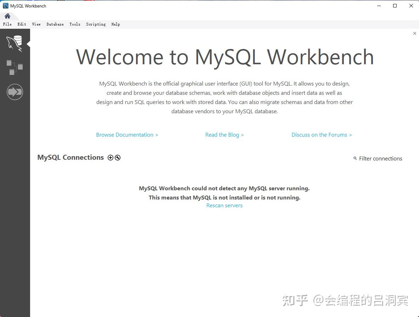This screenshot has height=317, width=419.
Task: Visit Discuss on the Forums
Action: [x=321, y=135]
